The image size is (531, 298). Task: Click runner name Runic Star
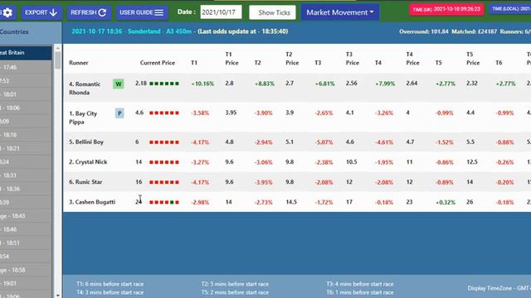(85, 182)
